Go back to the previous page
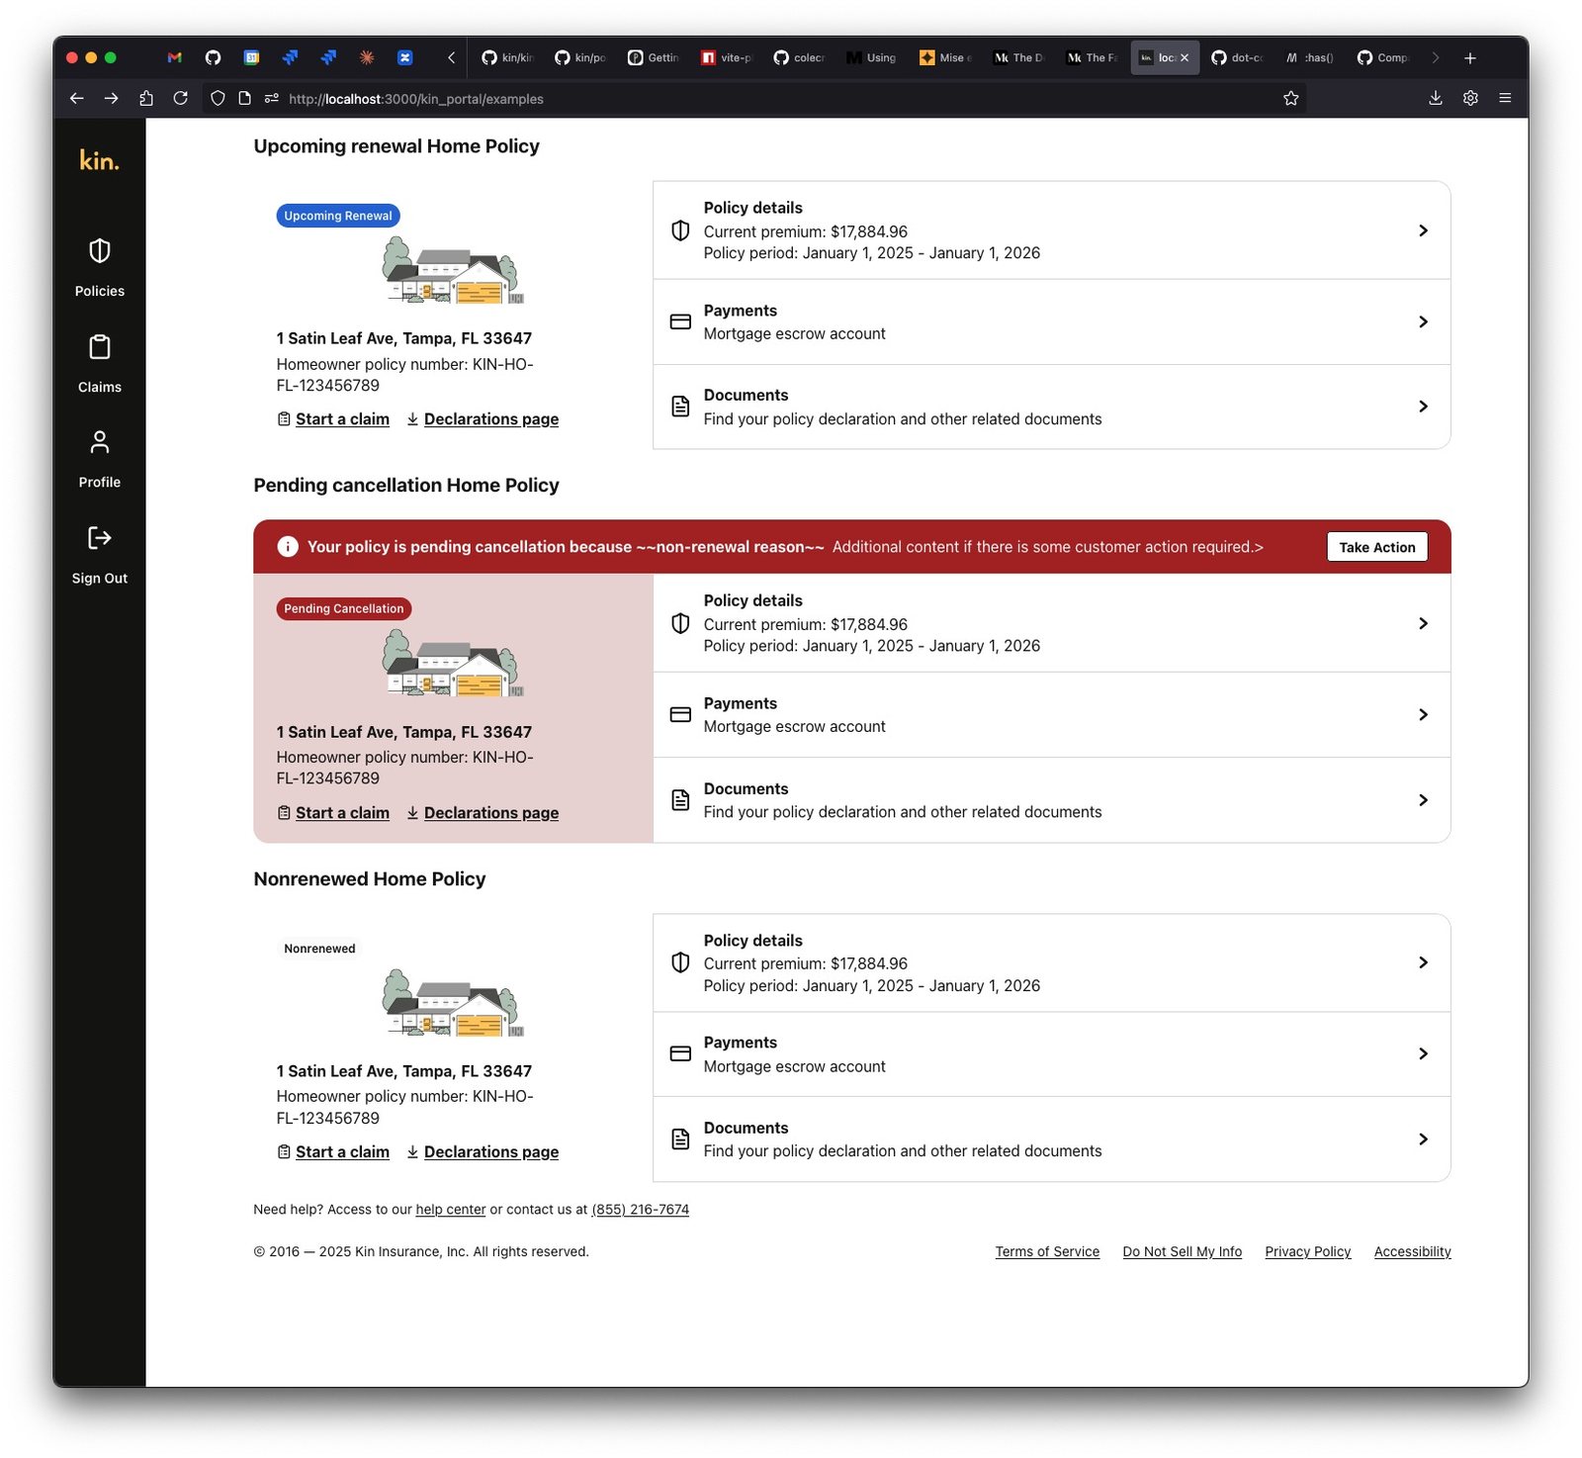The image size is (1582, 1458). tap(76, 98)
